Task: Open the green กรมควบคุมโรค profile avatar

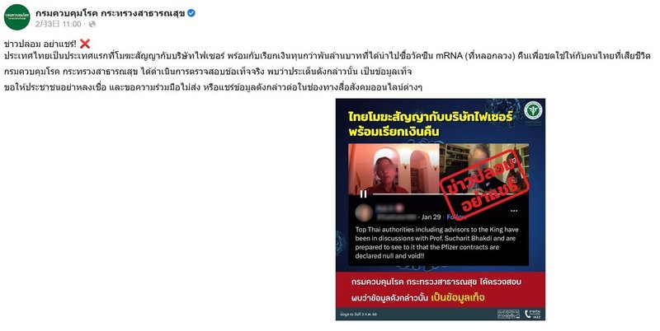Action: coord(17,17)
